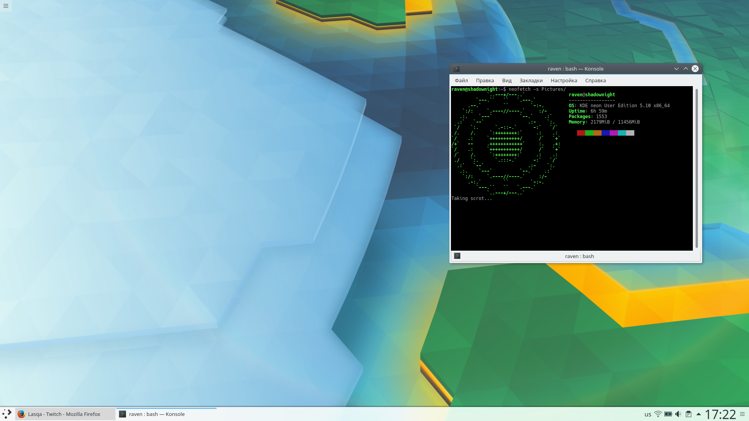Open the Закладки menu in Konsole

[x=531, y=80]
